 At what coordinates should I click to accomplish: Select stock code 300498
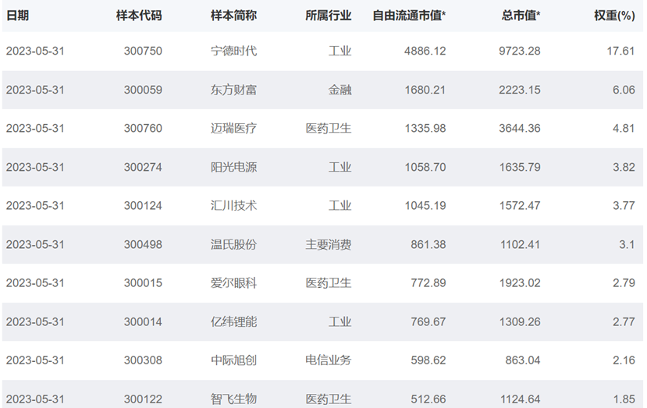tap(143, 245)
